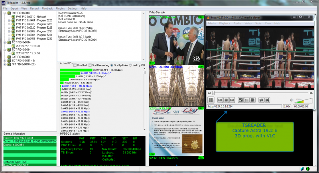
Task: Adjust the VLC volume slider at 100%
Action: click(x=304, y=100)
